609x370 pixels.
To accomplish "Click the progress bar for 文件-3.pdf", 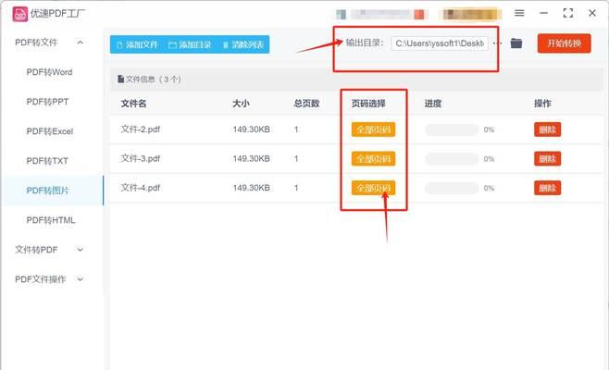I will (452, 159).
